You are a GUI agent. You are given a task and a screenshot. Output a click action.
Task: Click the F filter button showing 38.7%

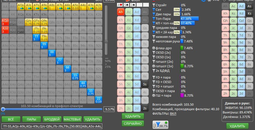pos(160,125)
